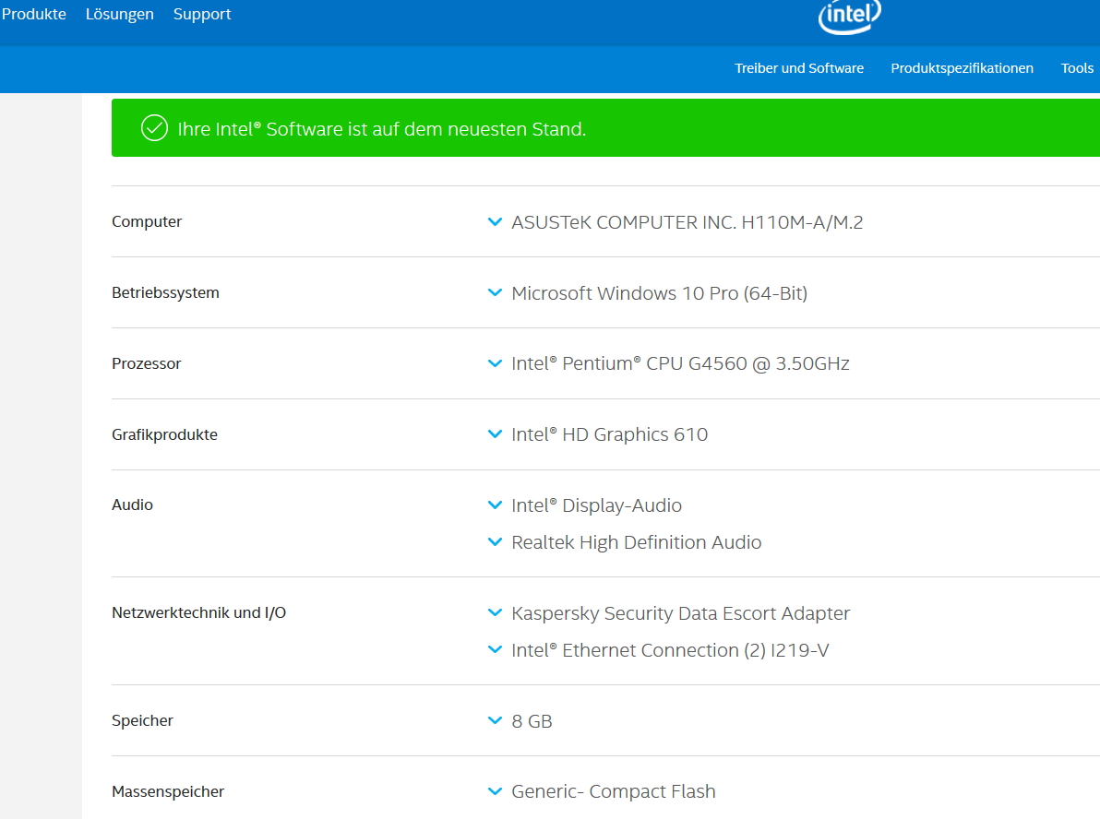Open Produktspezifikationen section
1100x819 pixels.
pyautogui.click(x=962, y=68)
